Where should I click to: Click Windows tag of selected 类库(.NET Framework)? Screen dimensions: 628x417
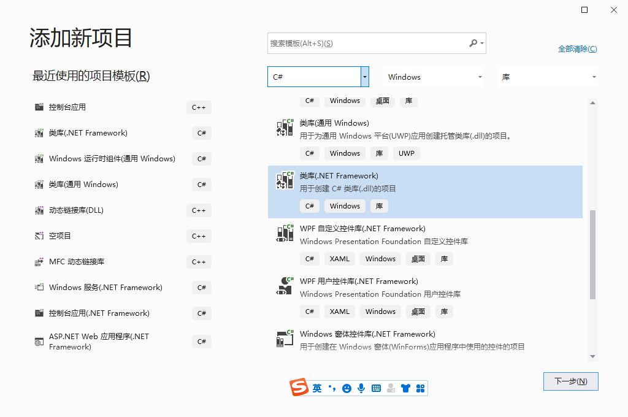[345, 206]
